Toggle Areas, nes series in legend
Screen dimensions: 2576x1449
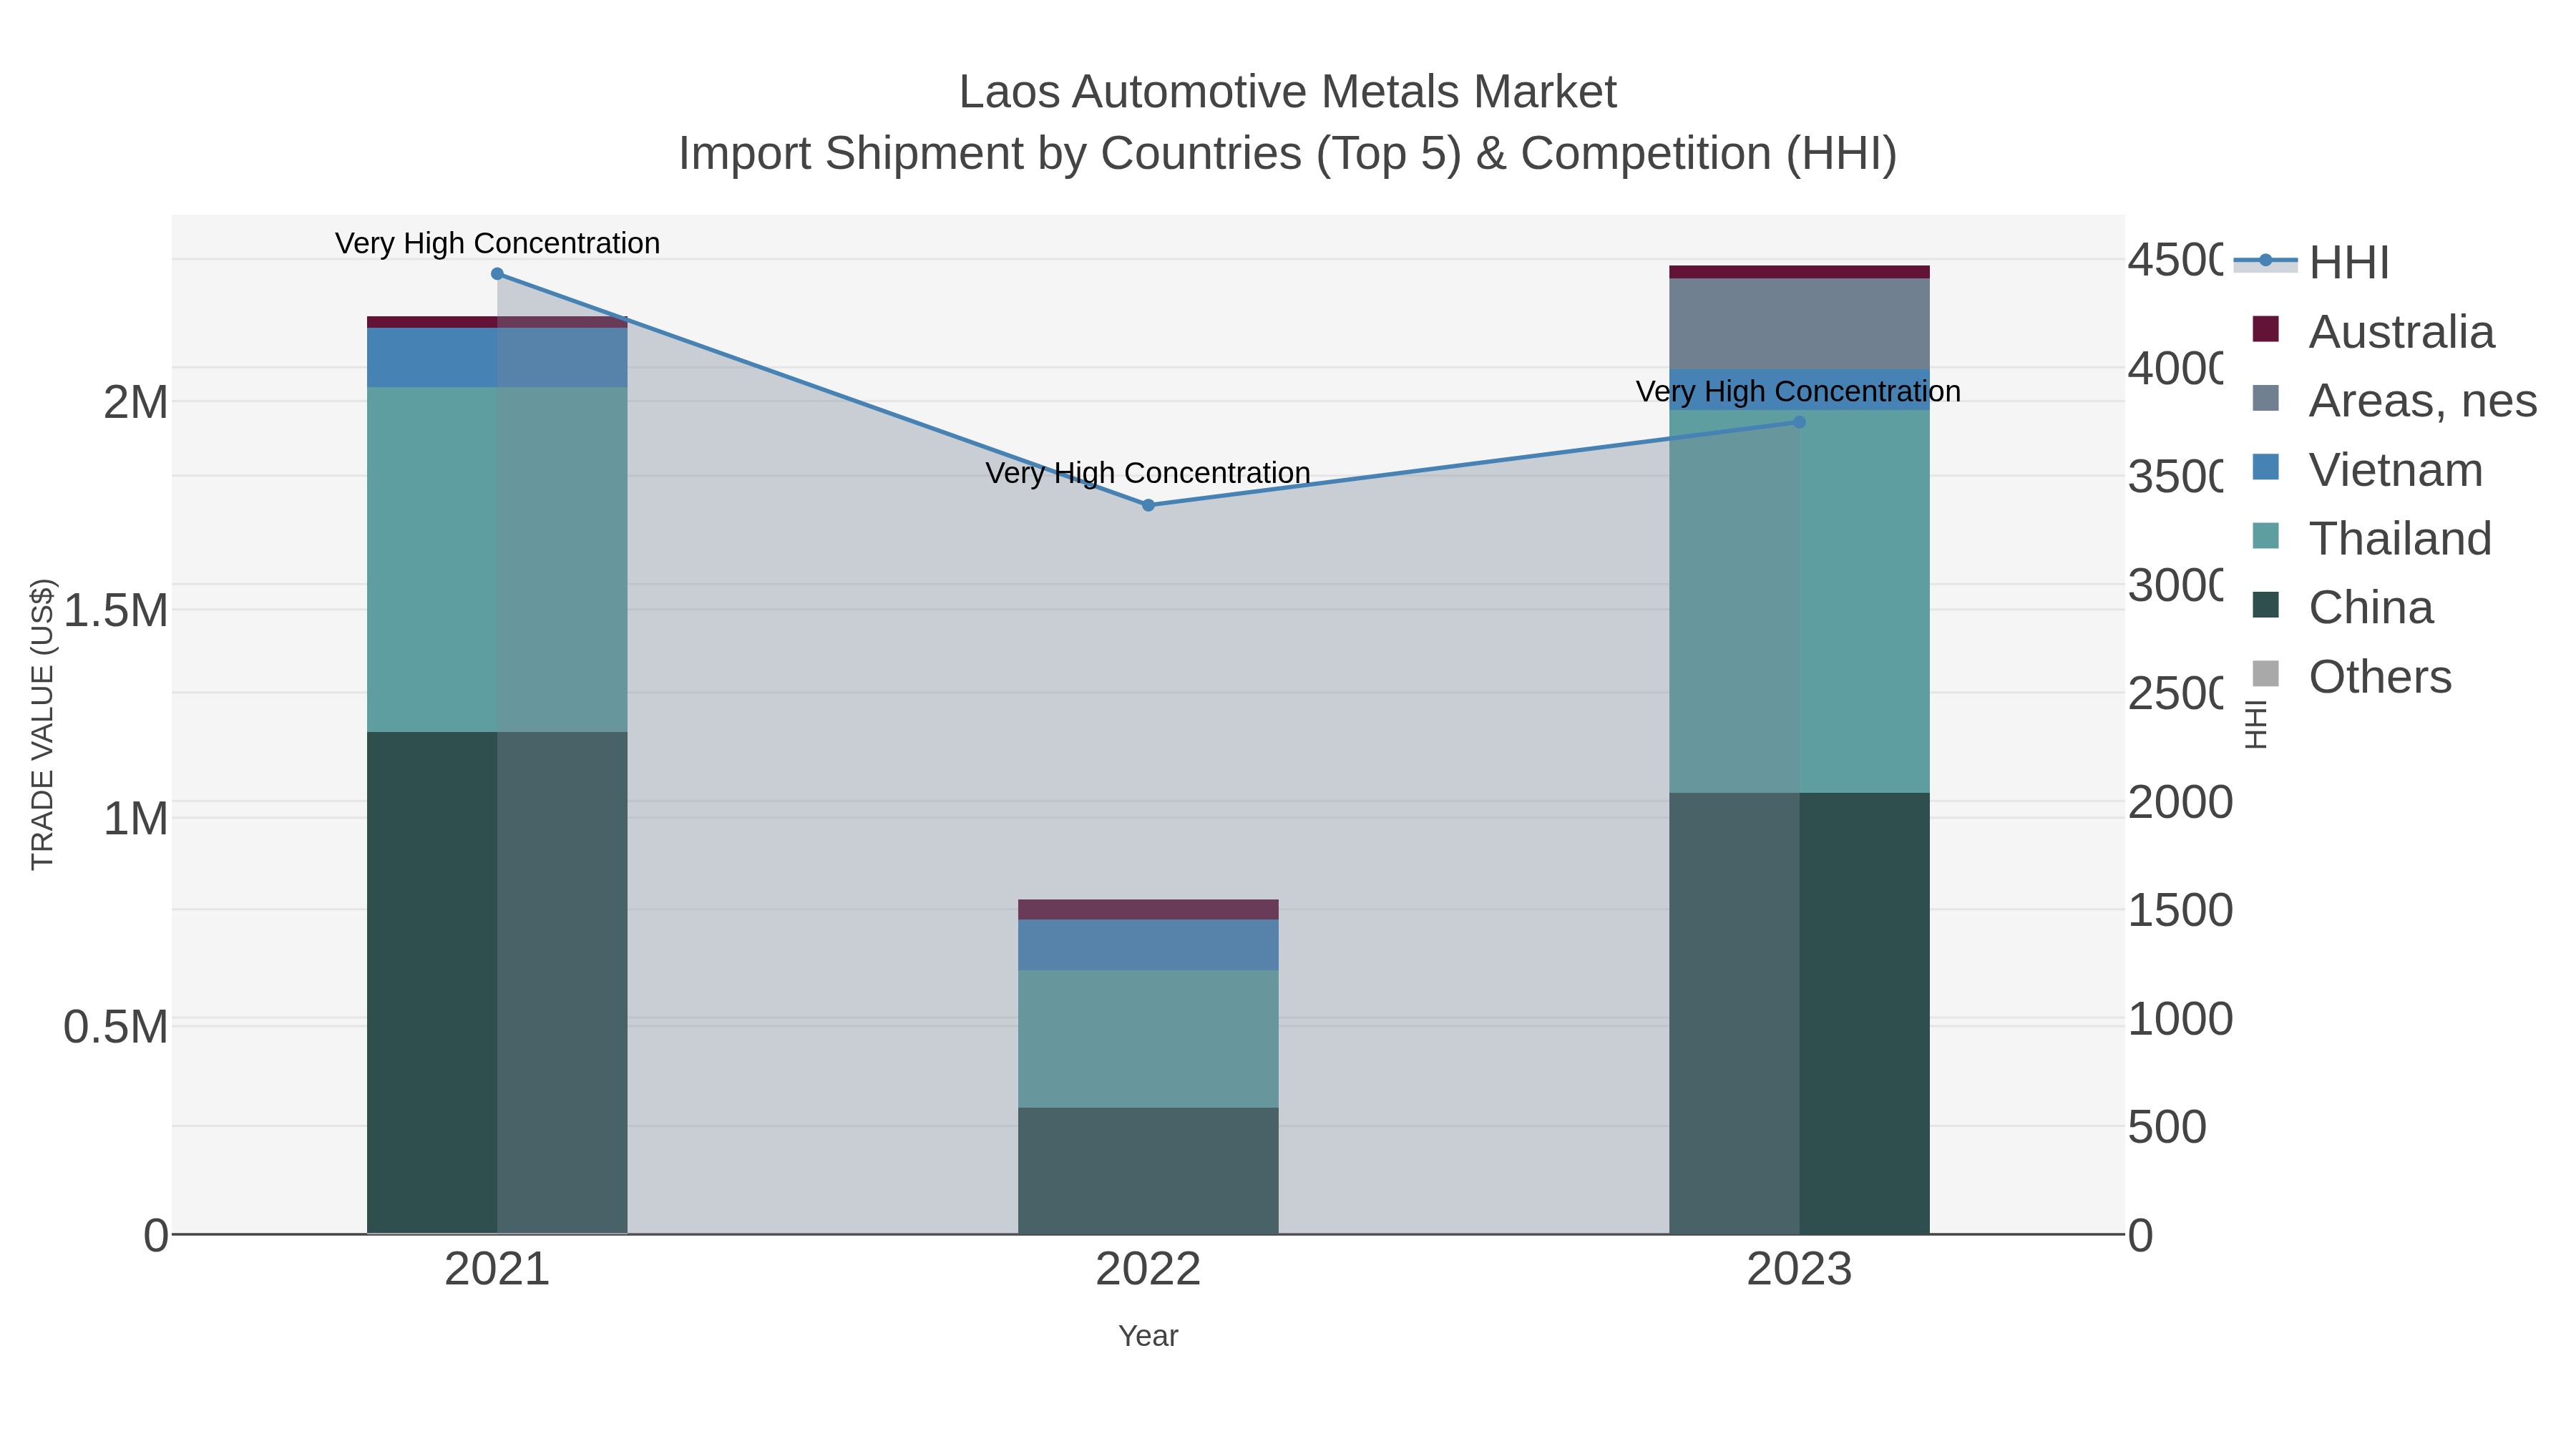(x=2394, y=400)
